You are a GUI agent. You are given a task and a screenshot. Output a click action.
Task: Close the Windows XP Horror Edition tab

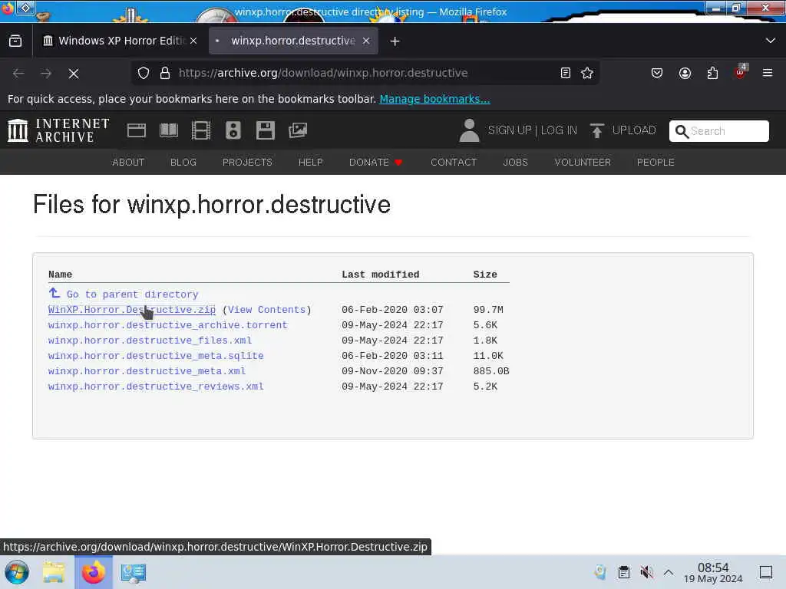(x=193, y=41)
